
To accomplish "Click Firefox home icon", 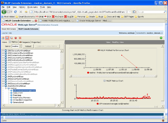I will (x=26, y=12).
